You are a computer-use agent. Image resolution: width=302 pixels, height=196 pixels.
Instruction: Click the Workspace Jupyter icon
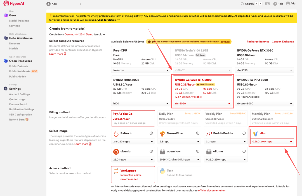(116, 171)
